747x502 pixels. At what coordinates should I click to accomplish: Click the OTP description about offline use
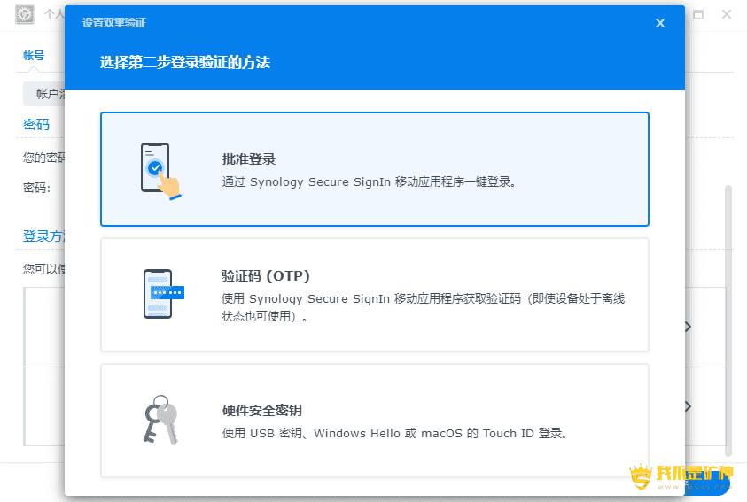click(x=423, y=307)
